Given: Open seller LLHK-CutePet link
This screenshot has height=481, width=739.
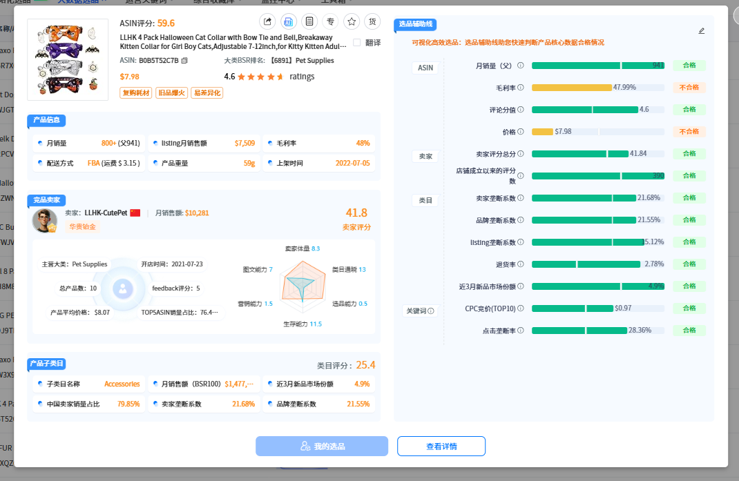Looking at the screenshot, I should (x=106, y=213).
